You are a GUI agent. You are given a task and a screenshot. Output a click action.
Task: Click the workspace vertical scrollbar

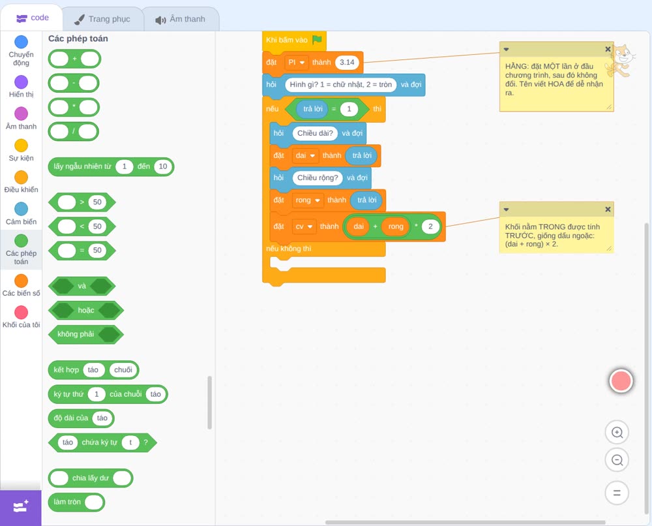[646, 369]
